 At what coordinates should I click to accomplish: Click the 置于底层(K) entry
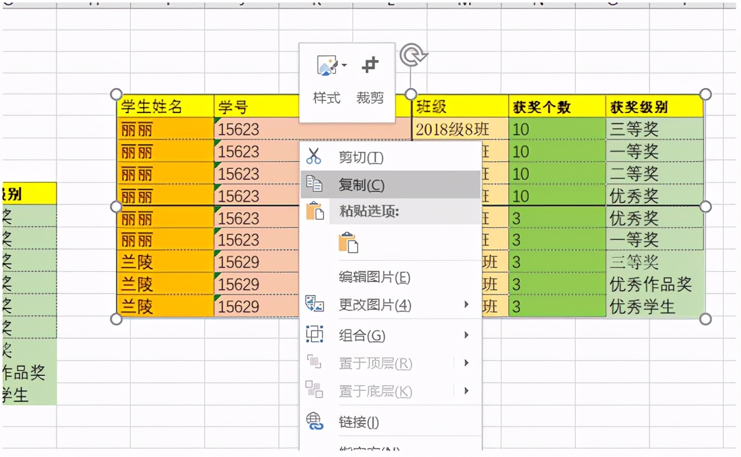[390, 391]
